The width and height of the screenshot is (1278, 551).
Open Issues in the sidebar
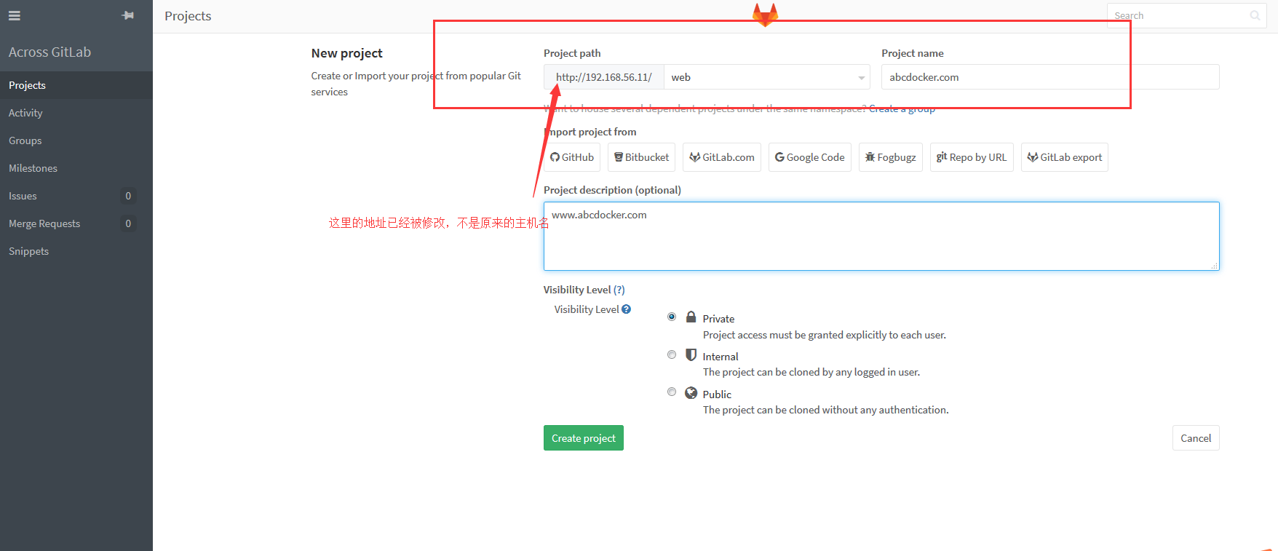pos(76,196)
